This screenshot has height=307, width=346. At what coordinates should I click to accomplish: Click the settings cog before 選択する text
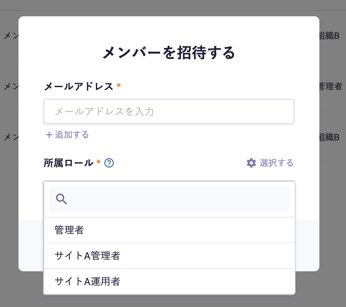pyautogui.click(x=251, y=163)
